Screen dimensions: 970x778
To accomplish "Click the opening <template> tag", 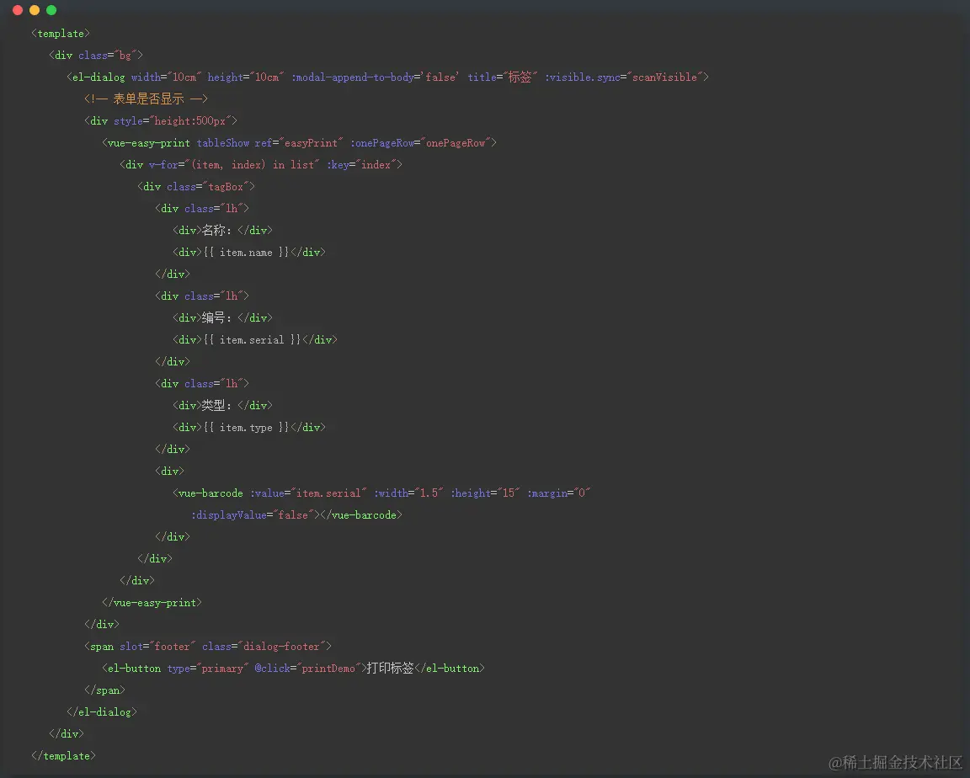I will point(61,34).
